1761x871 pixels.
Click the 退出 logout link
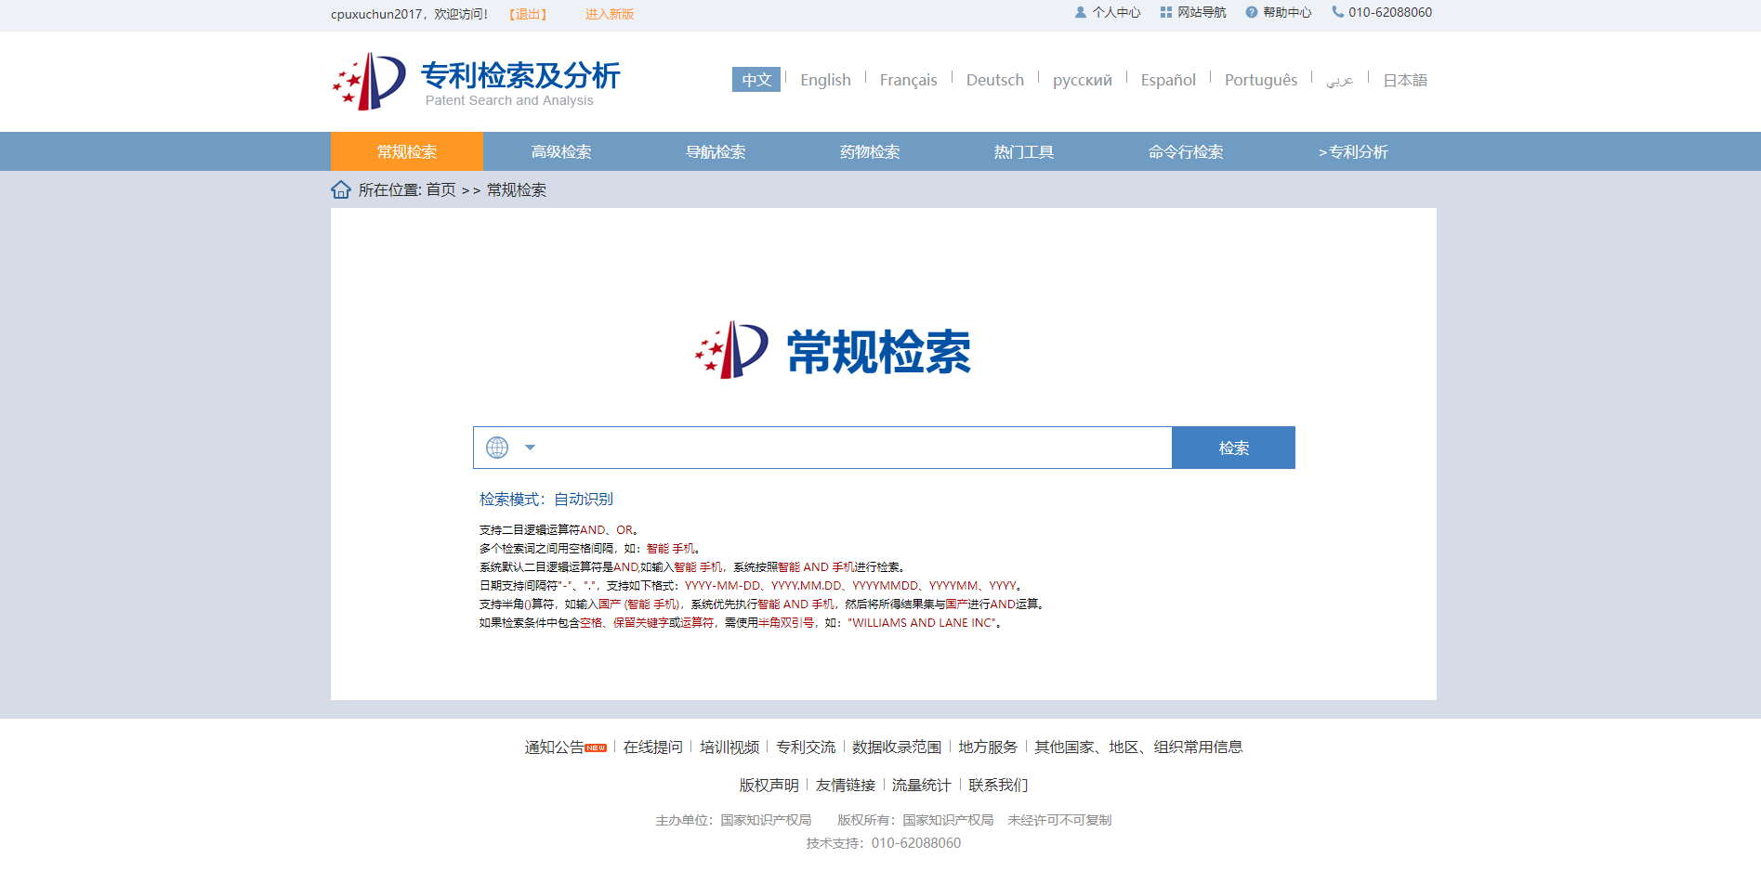coord(528,14)
